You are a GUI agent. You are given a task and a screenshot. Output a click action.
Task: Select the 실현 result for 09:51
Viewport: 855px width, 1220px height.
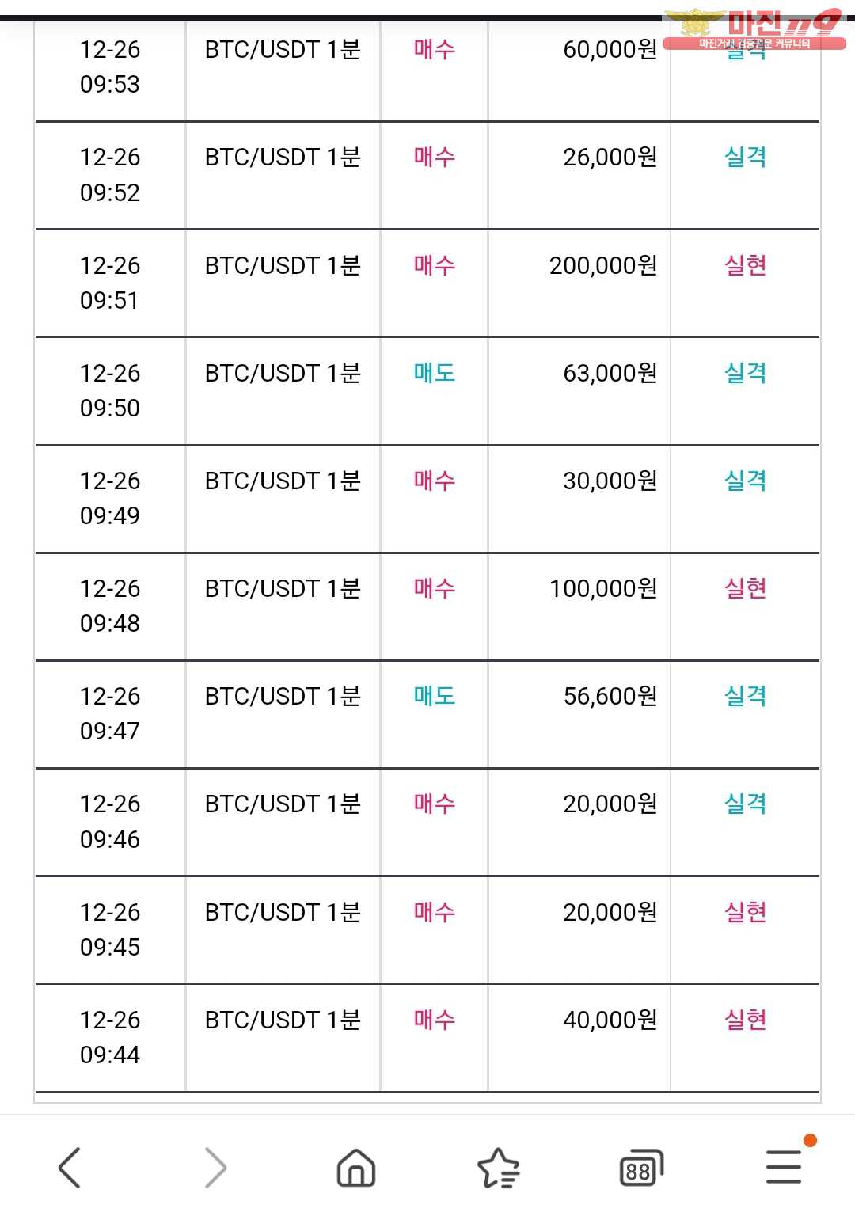tap(745, 265)
